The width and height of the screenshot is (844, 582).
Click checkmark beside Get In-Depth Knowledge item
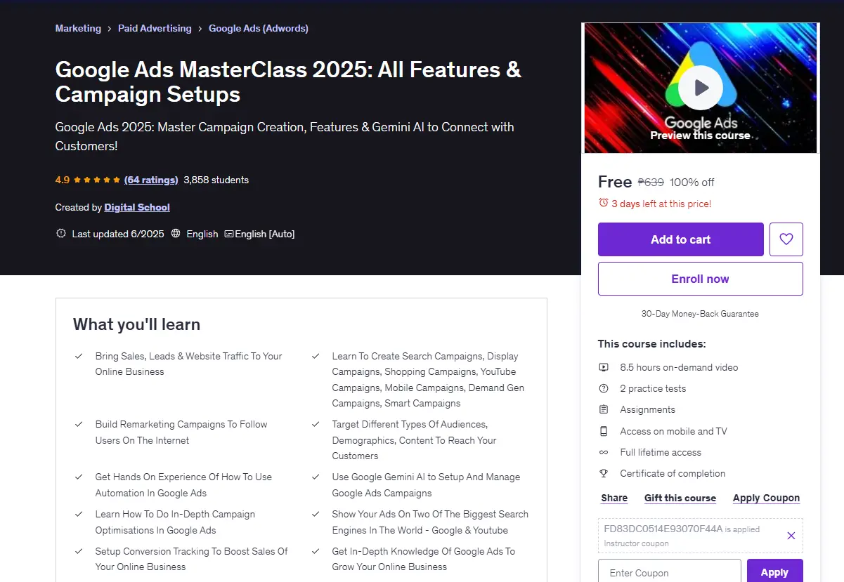316,551
